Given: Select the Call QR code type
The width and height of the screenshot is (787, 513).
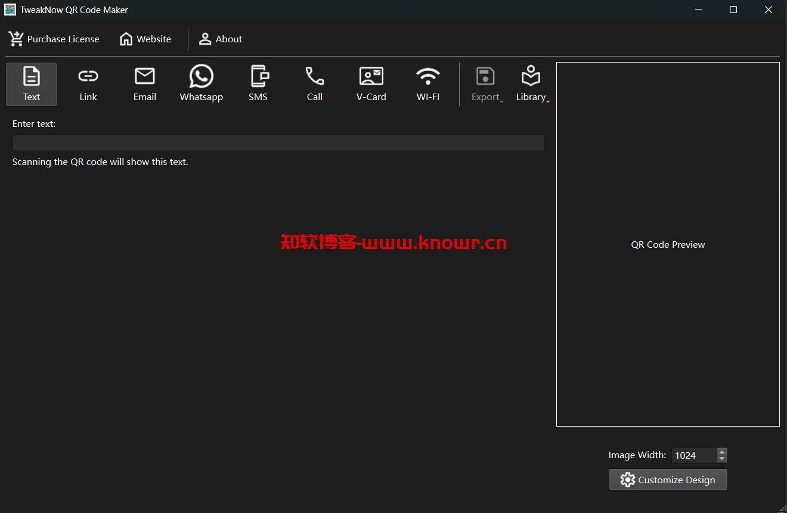Looking at the screenshot, I should [315, 84].
